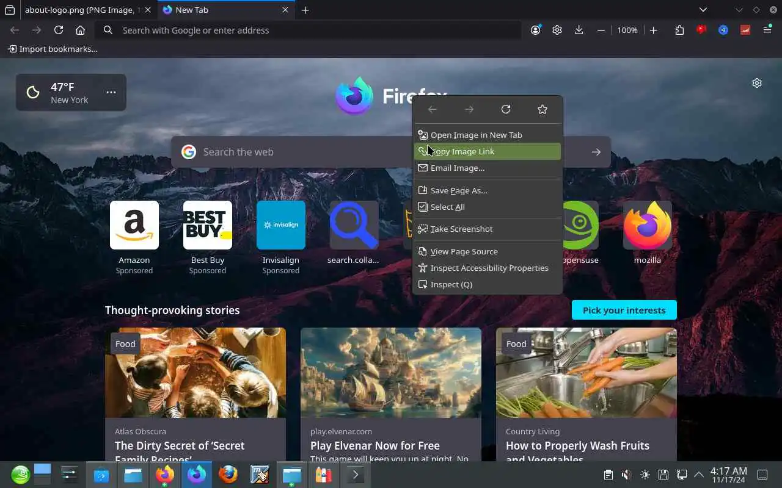Zoom in with the plus button

(x=653, y=30)
